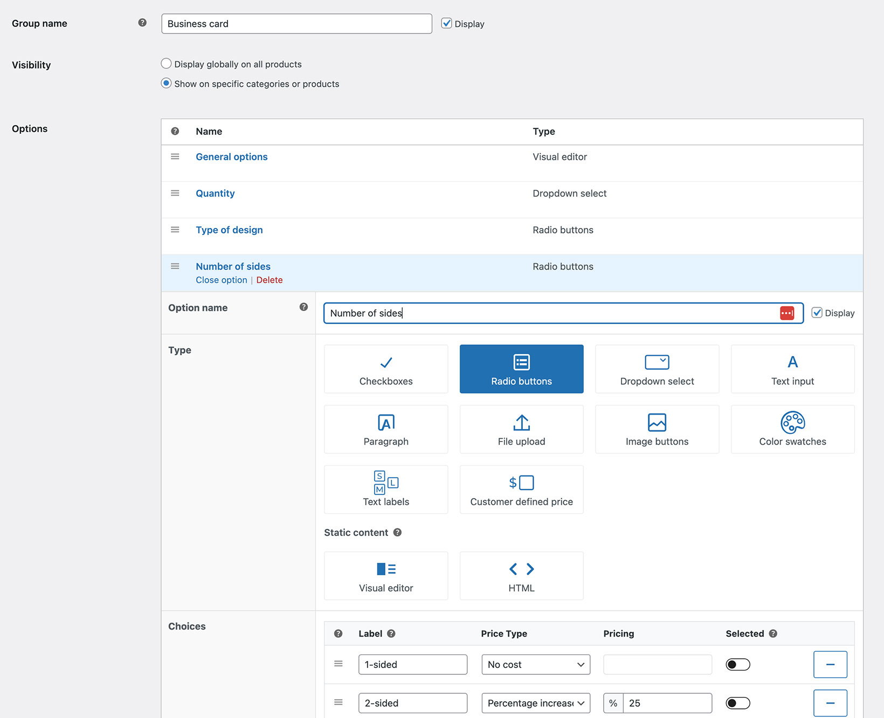The width and height of the screenshot is (884, 718).
Task: Choose the Text input option type
Action: 792,369
